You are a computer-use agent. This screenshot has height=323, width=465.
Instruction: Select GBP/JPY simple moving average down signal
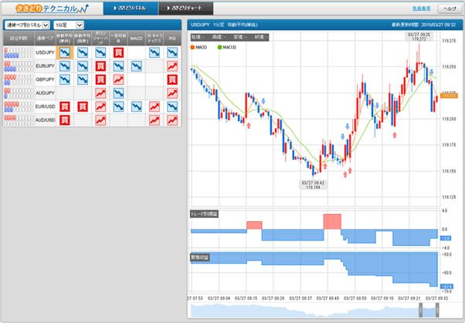(x=65, y=79)
